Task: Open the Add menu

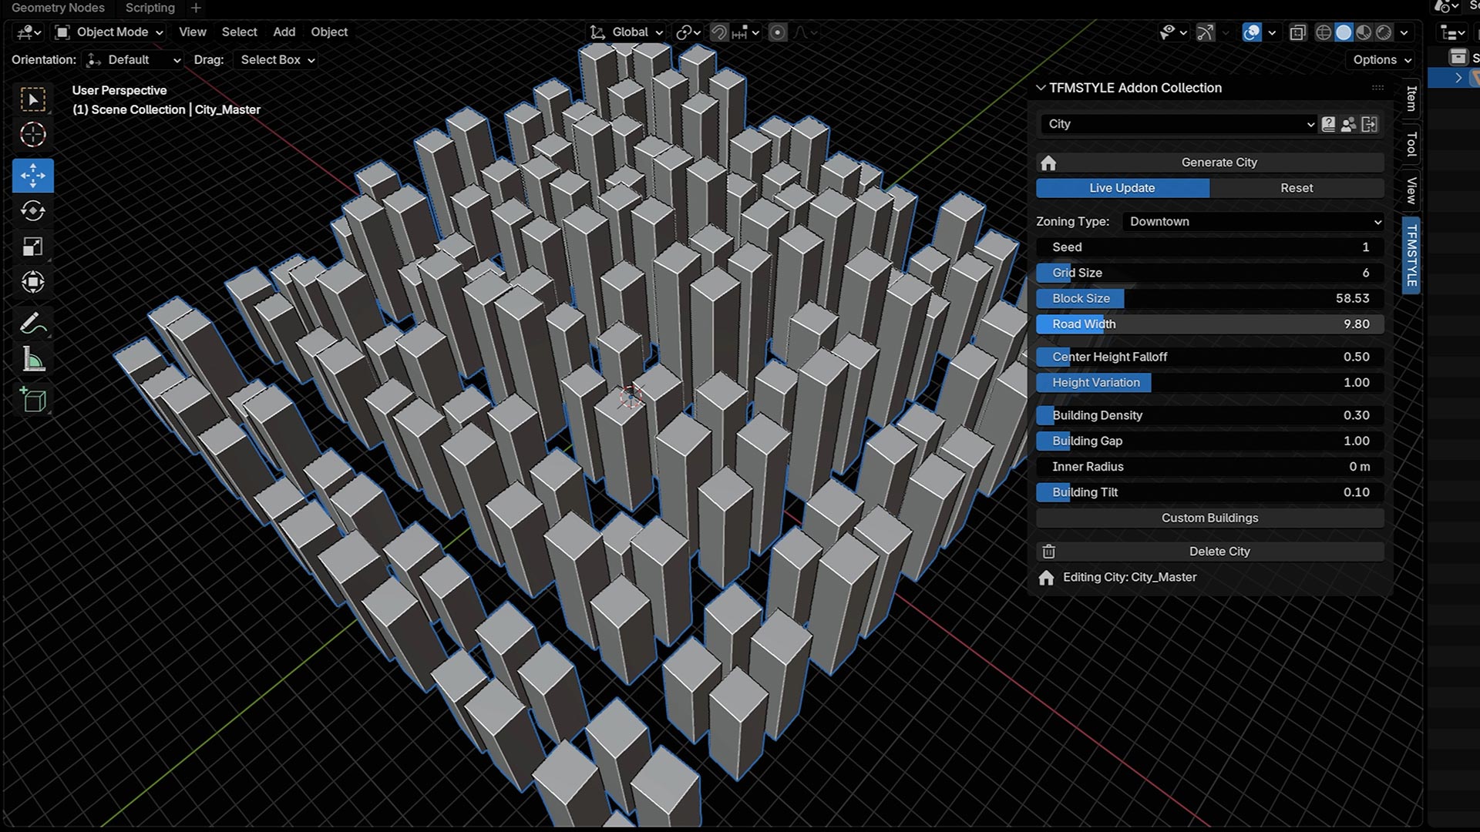Action: pyautogui.click(x=284, y=32)
